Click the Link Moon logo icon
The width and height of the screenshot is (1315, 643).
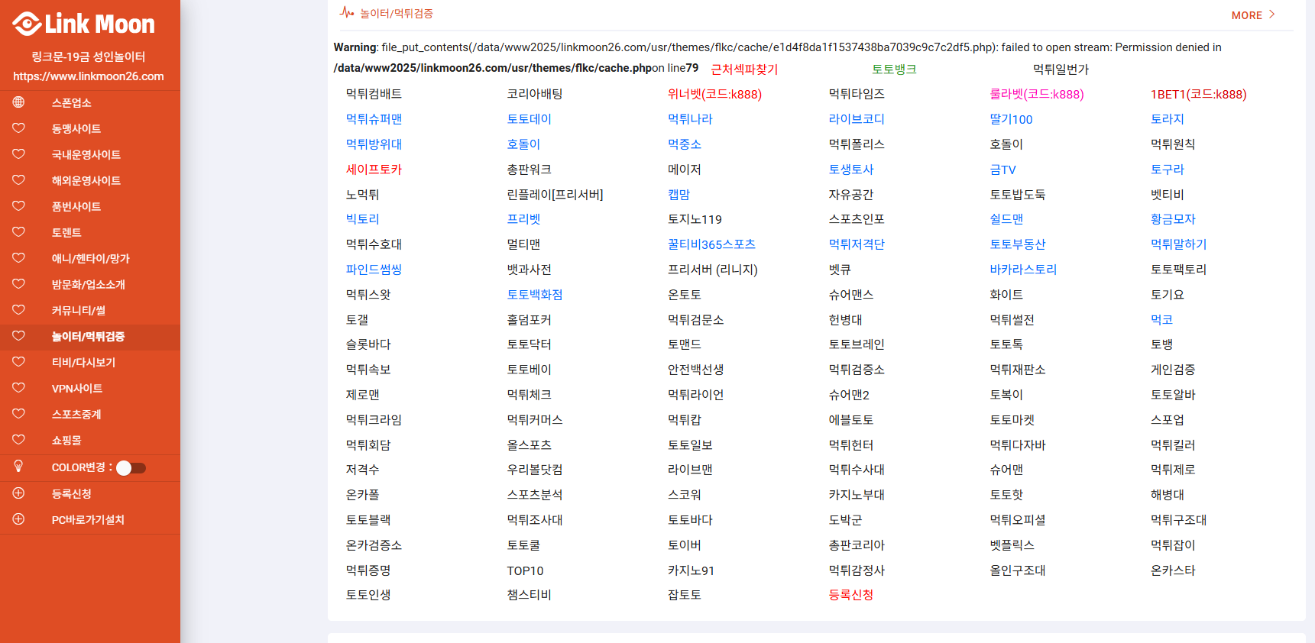tap(27, 24)
